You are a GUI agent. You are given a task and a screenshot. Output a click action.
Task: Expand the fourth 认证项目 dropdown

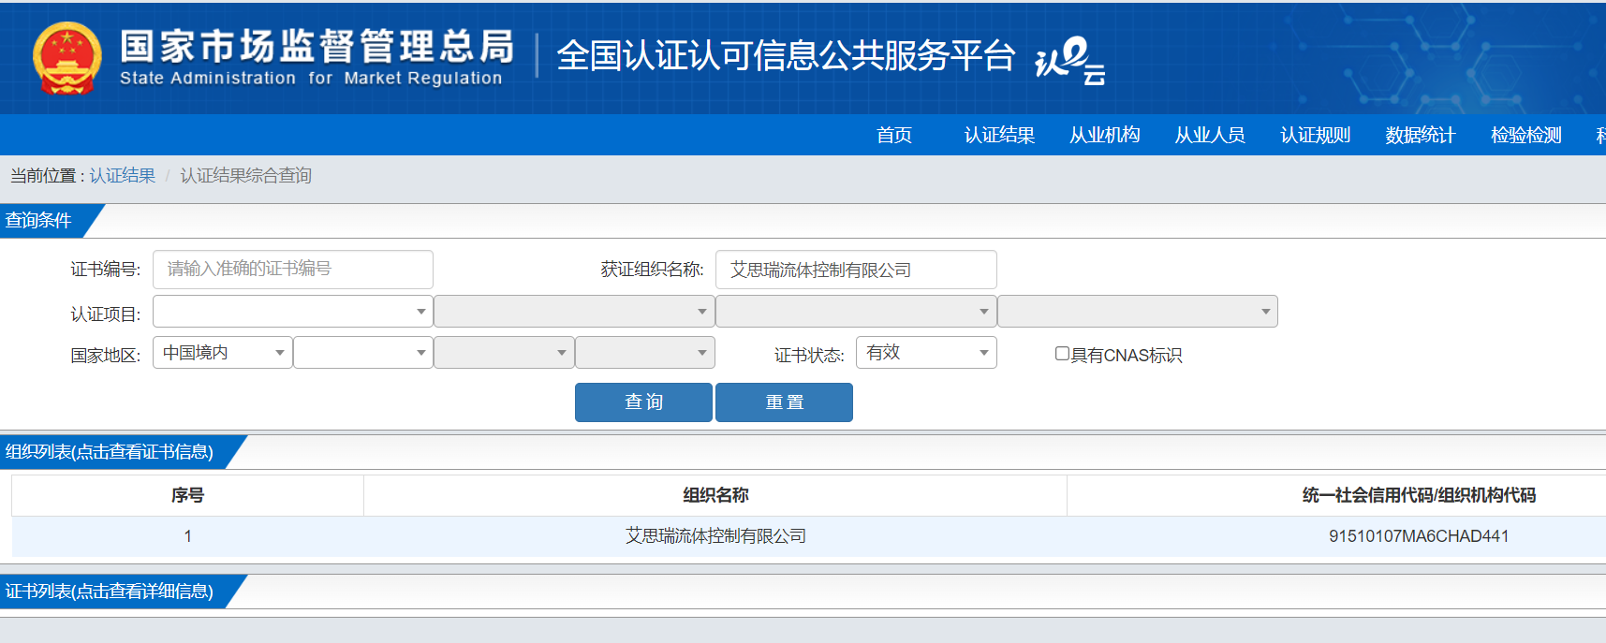click(x=1138, y=312)
